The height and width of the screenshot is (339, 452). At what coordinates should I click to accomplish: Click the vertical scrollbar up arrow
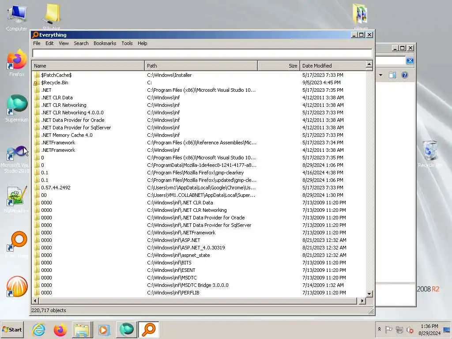[369, 64]
